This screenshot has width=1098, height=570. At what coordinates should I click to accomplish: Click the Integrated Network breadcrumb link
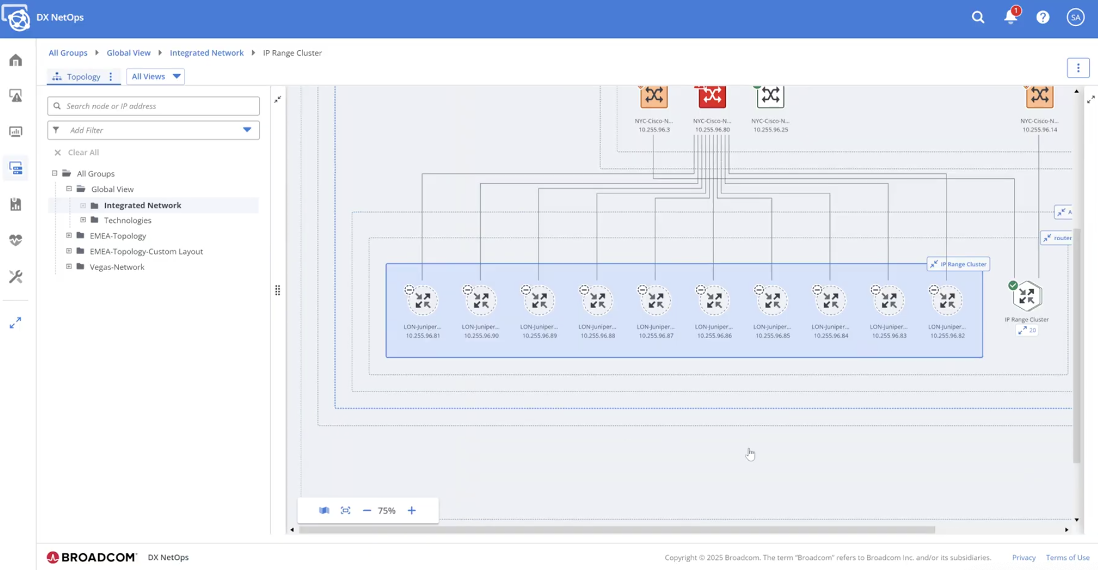tap(207, 52)
